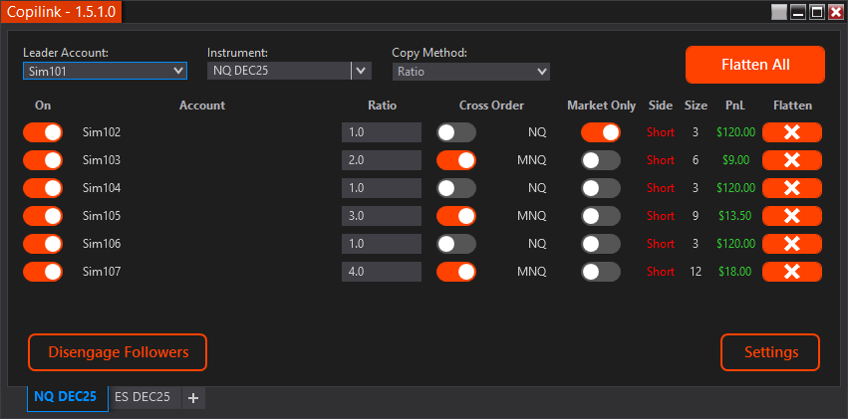This screenshot has height=419, width=848.
Task: Enable Market Only for Sim105
Action: (x=600, y=216)
